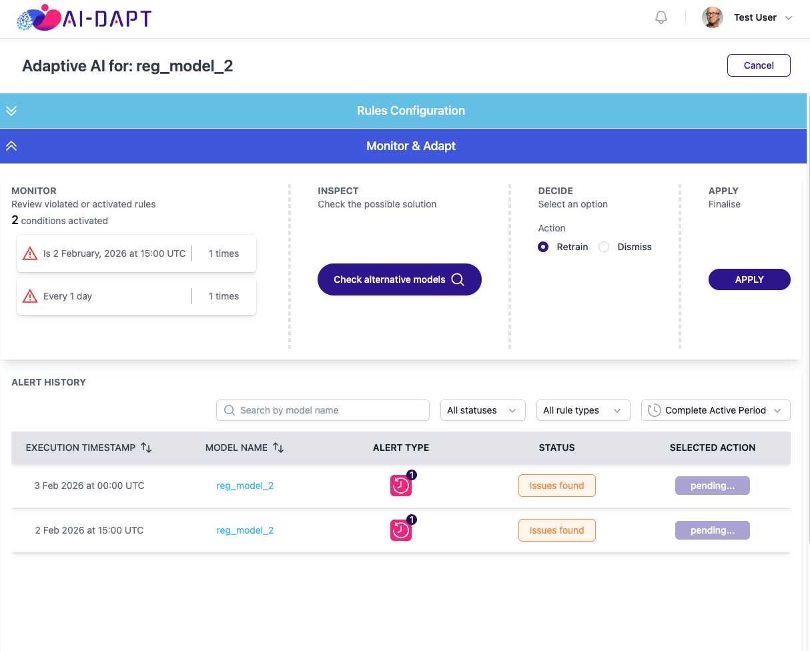Click the notification bell icon
The height and width of the screenshot is (651, 810).
coord(661,17)
